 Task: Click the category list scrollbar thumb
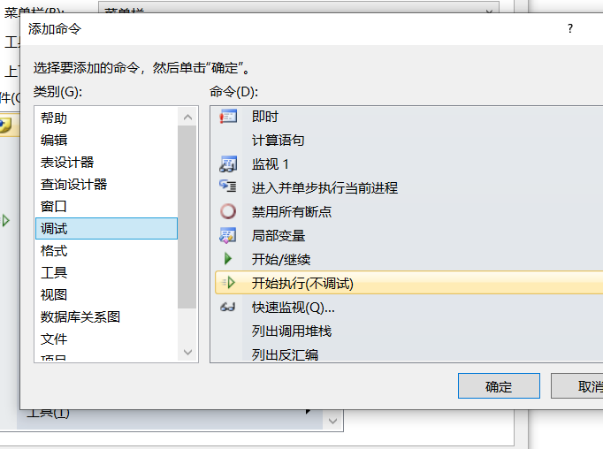coord(187,217)
